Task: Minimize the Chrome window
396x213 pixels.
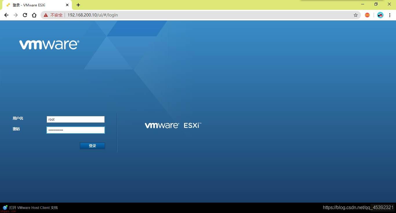Action: pos(363,4)
